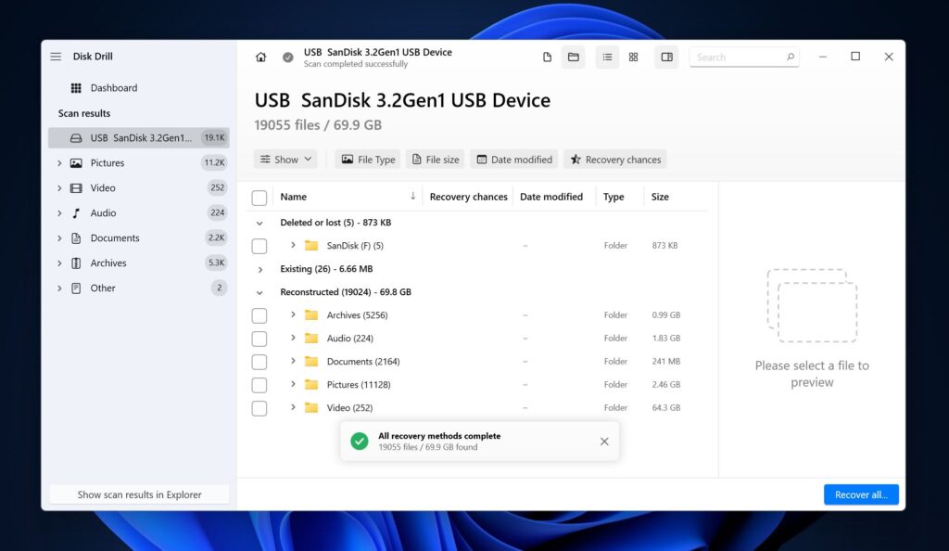
Task: Open the File size filter
Action: [435, 159]
